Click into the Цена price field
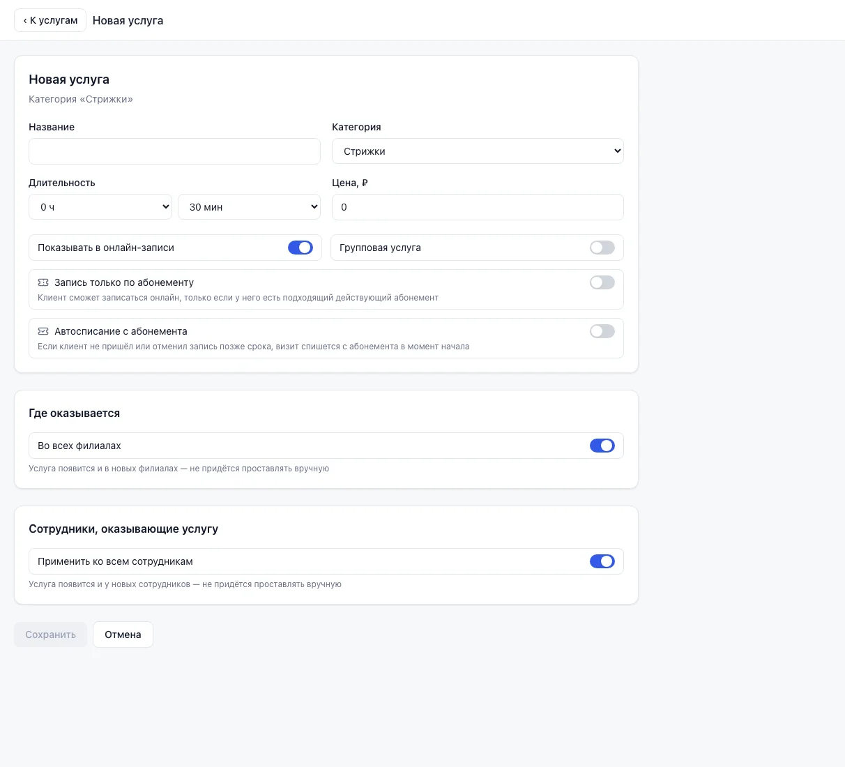The image size is (845, 767). coord(478,207)
